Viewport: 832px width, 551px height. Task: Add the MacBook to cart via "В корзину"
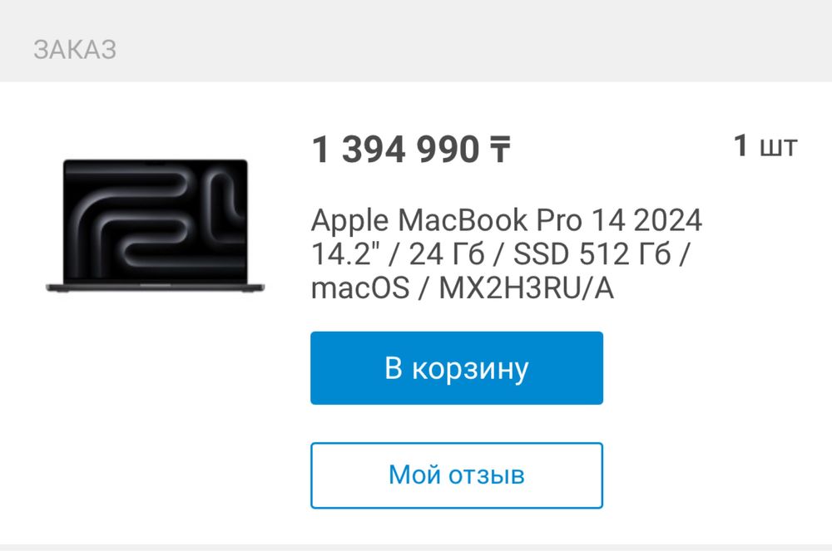456,368
